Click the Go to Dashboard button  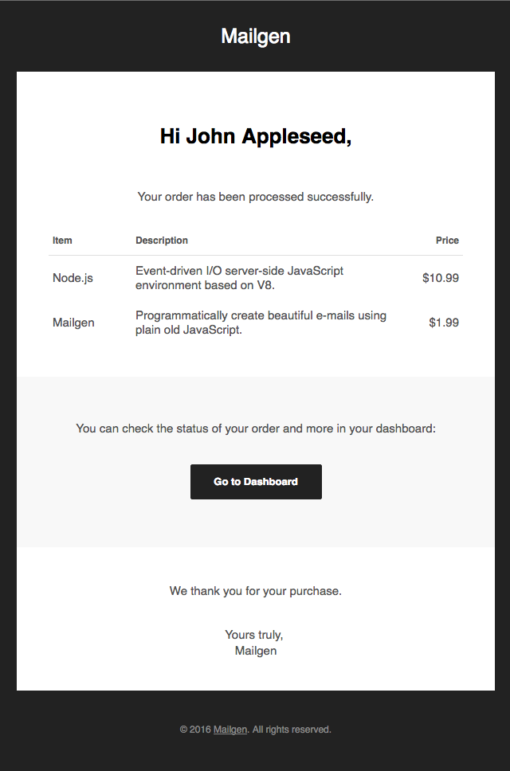(x=256, y=482)
